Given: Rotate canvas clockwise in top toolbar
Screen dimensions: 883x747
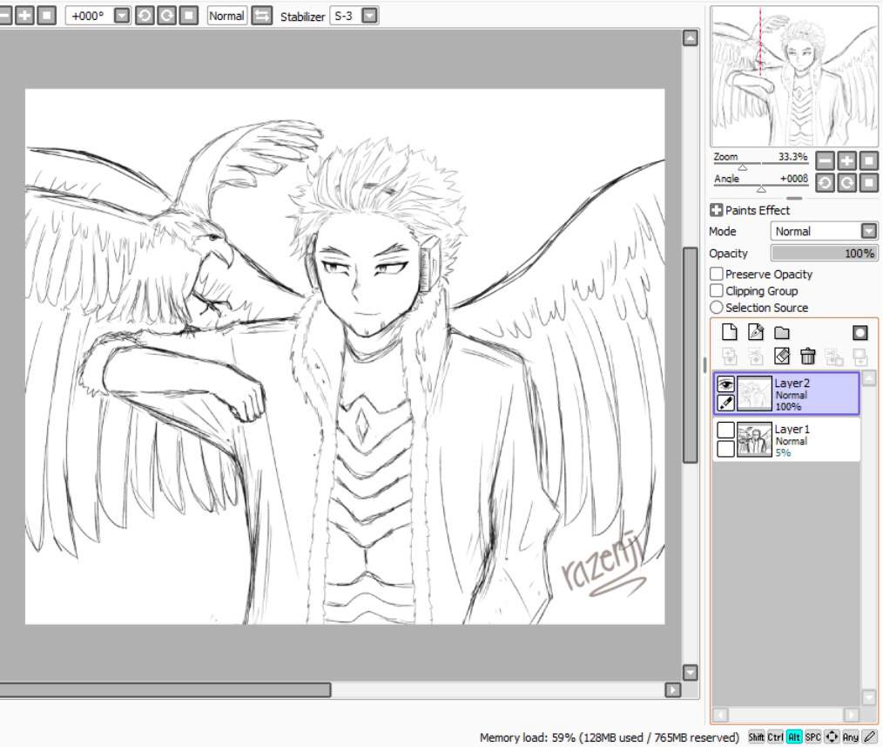Looking at the screenshot, I should [166, 15].
